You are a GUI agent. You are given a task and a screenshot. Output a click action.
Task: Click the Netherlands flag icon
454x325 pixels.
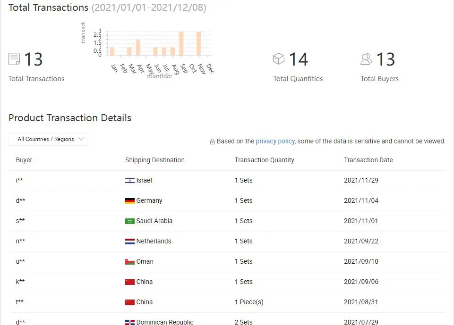coord(129,242)
